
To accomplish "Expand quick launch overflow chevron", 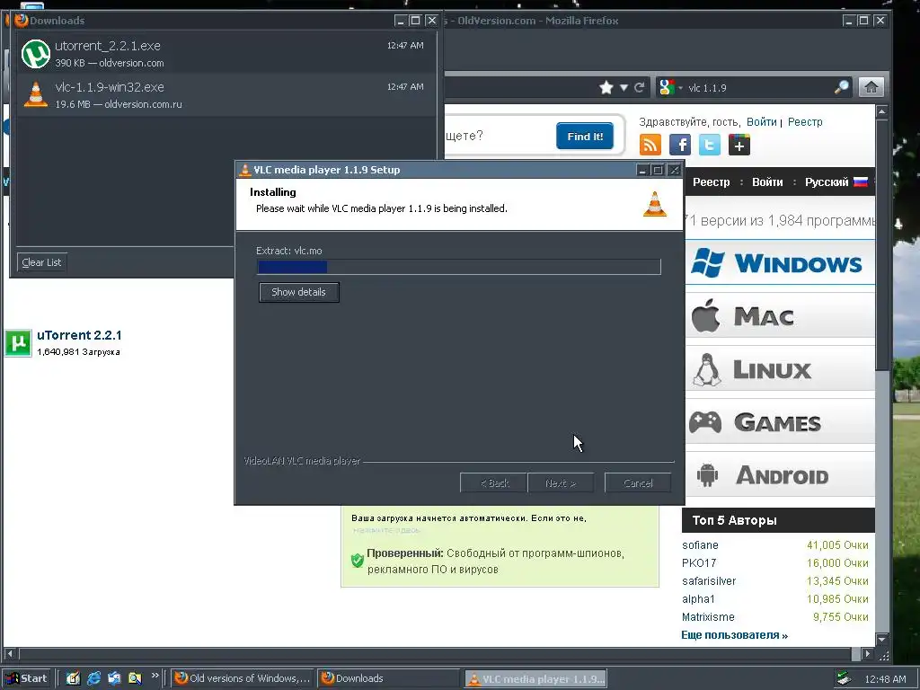I will pyautogui.click(x=155, y=676).
